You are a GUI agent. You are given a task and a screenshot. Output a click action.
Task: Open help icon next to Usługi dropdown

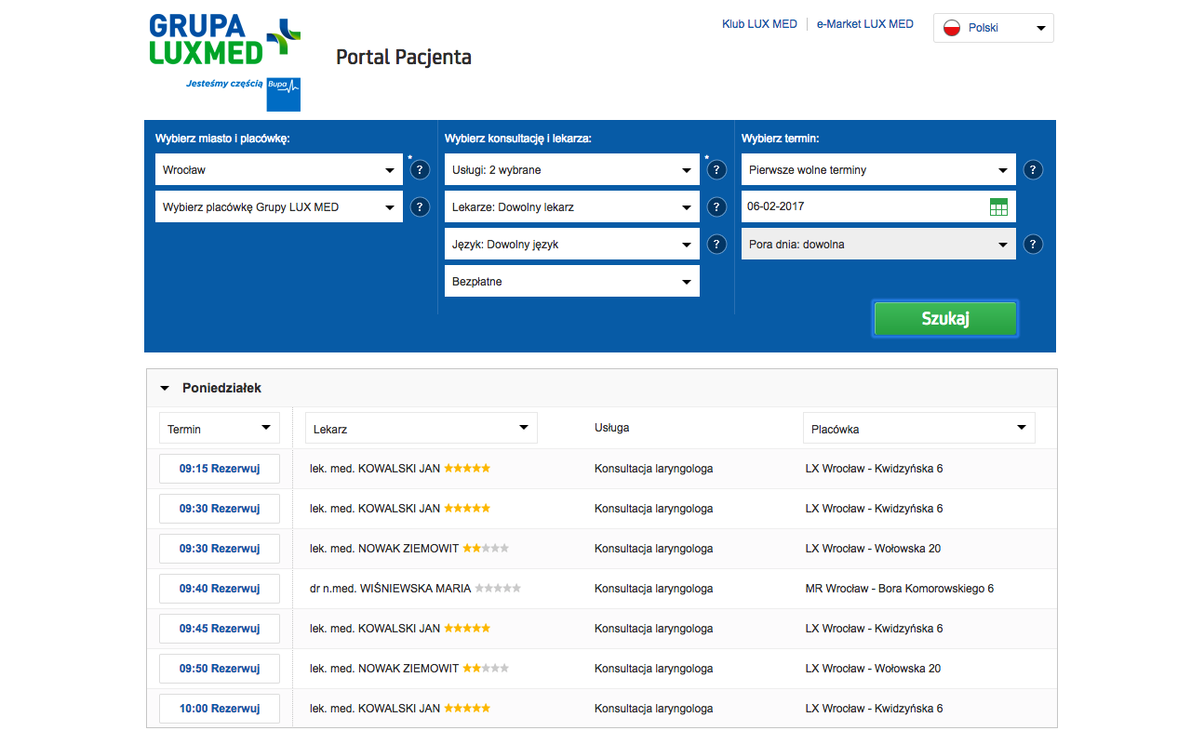pos(716,170)
